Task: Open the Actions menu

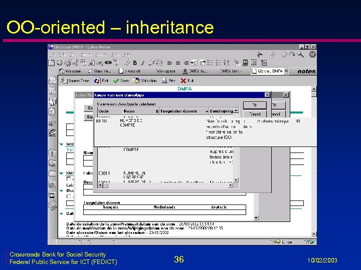Action: click(x=101, y=54)
